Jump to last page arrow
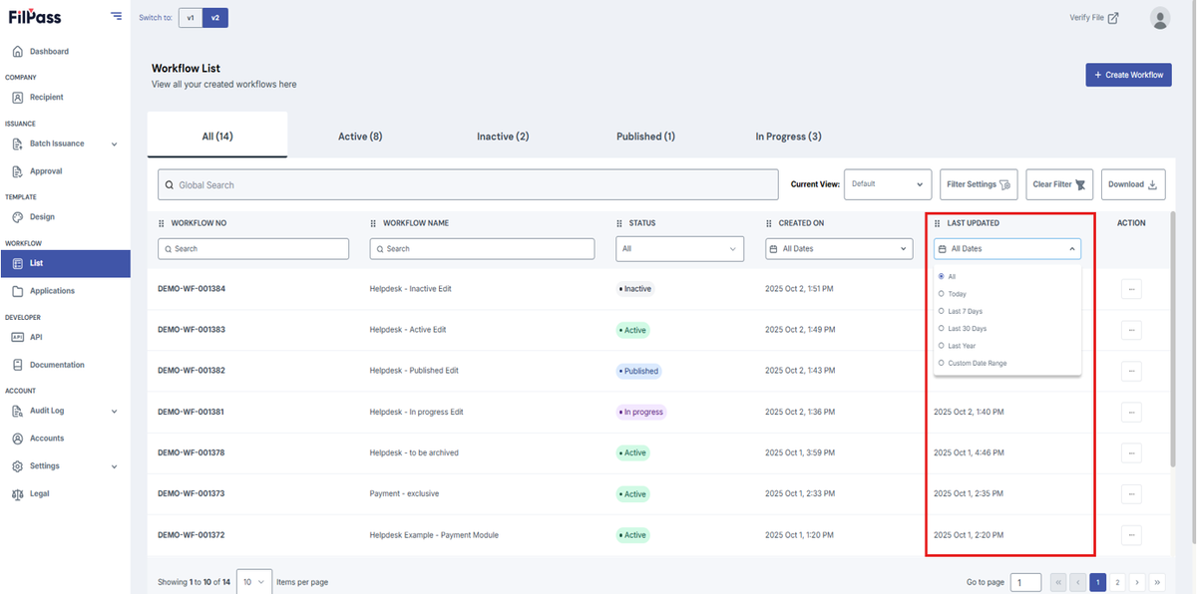1197x594 pixels. (x=1157, y=582)
